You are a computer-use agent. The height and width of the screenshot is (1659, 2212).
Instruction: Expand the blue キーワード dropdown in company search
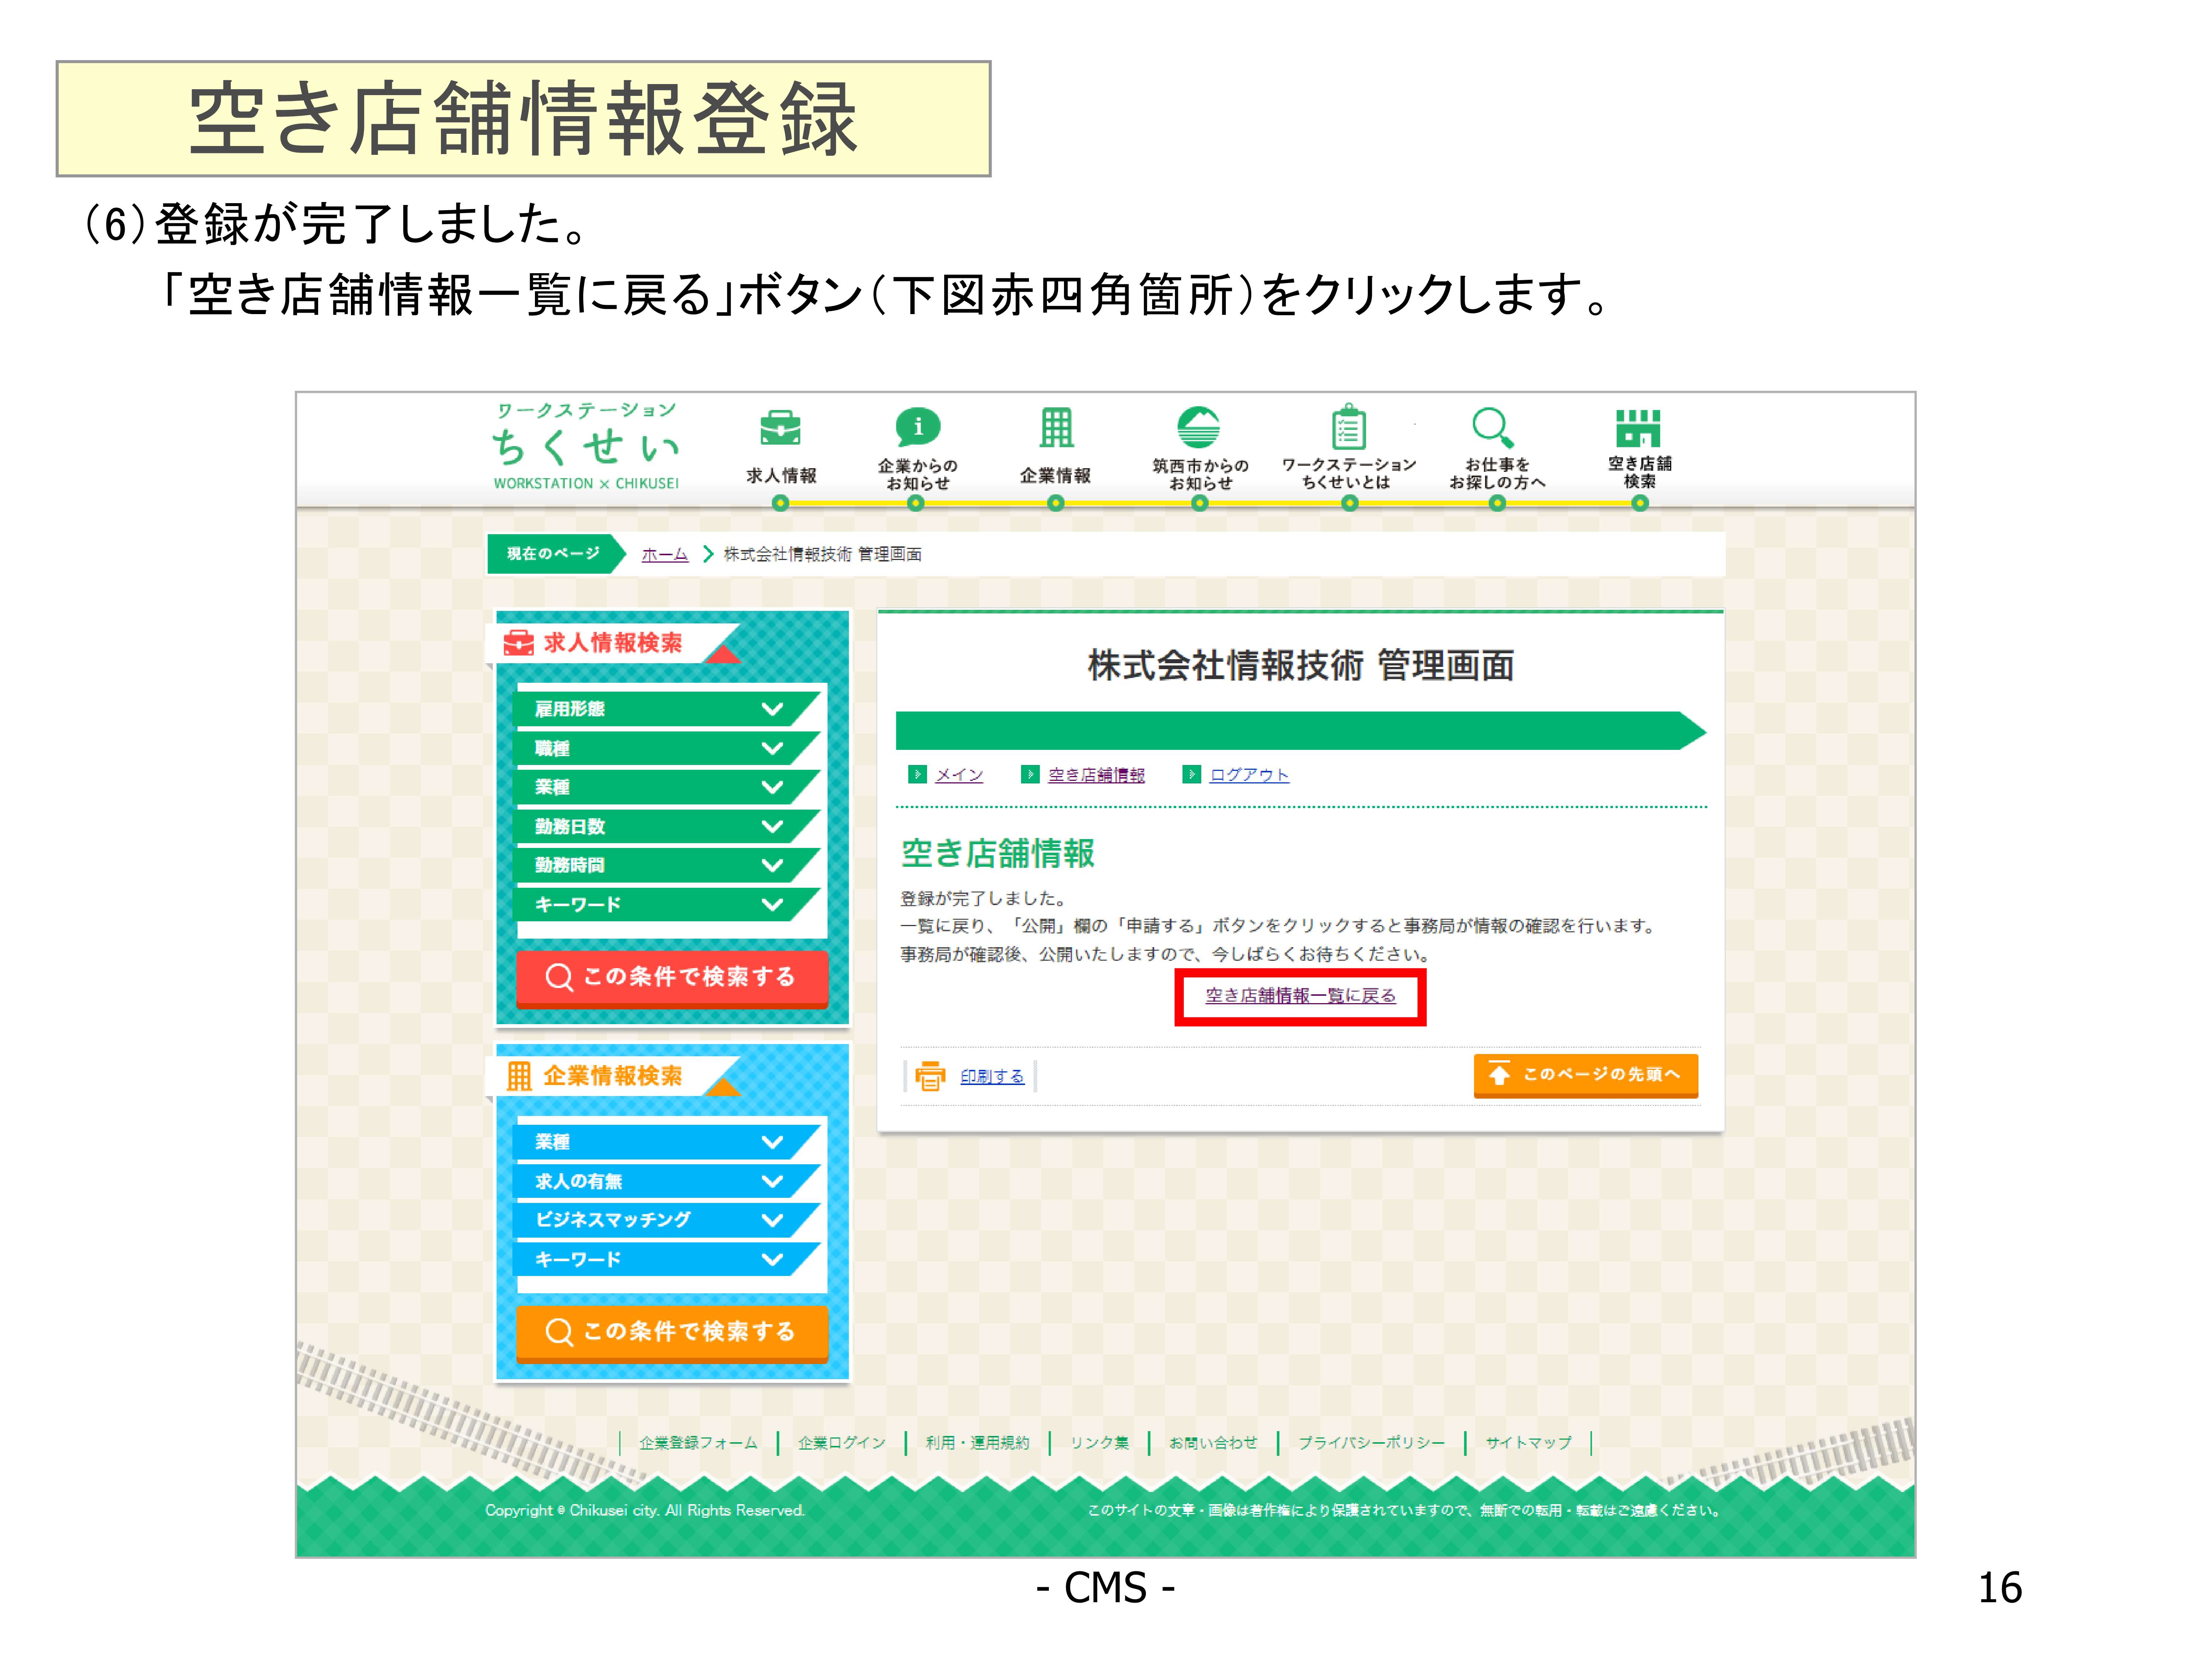[667, 1259]
